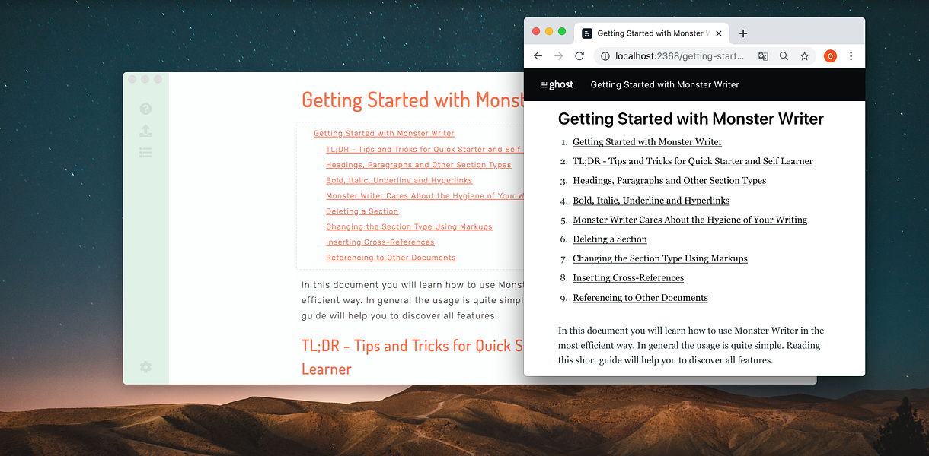This screenshot has width=929, height=456.
Task: Open a new Chrome tab with plus button
Action: (x=743, y=33)
